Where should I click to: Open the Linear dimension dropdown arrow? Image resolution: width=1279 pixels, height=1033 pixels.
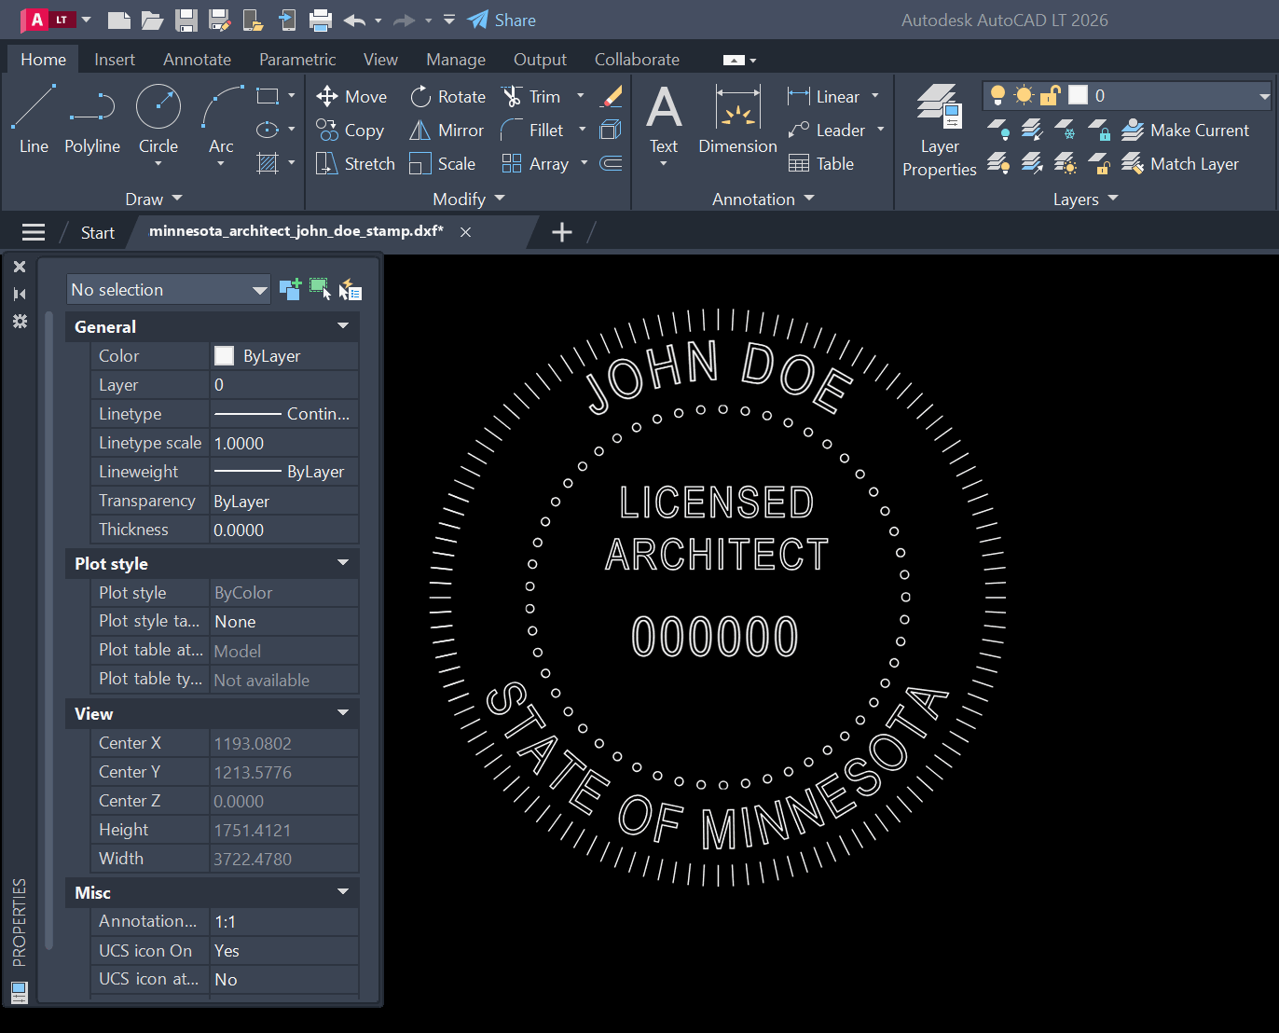(x=875, y=96)
